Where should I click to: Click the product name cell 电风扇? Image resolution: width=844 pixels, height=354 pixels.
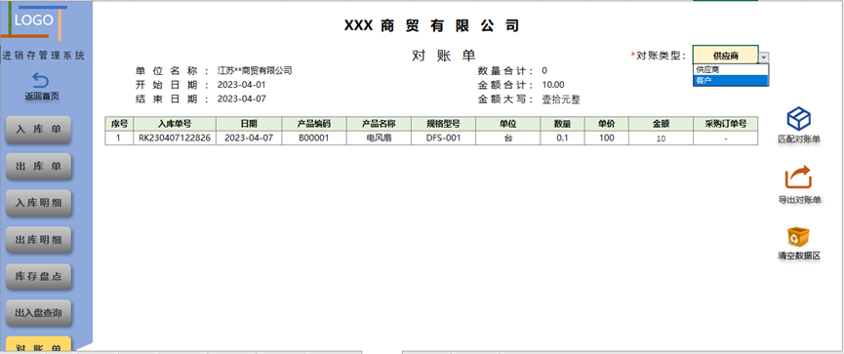379,138
